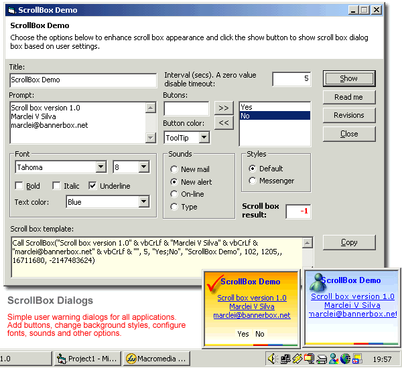Click the '>>' add button
The height and width of the screenshot is (368, 402).
[x=224, y=108]
